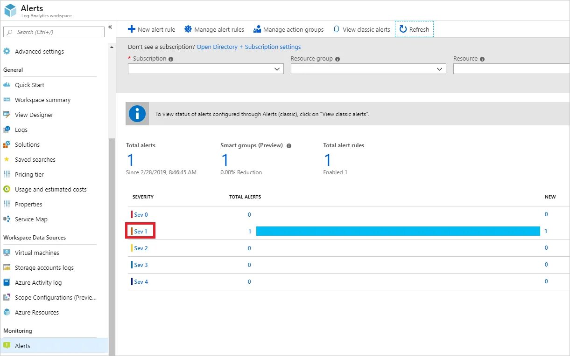Open Usage and estimated costs
Viewport: 570px width, 356px height.
click(x=50, y=189)
